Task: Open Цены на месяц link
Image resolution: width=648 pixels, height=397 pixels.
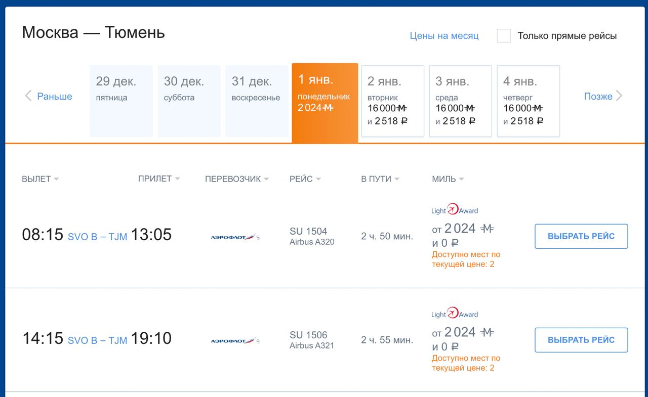Action: (444, 36)
